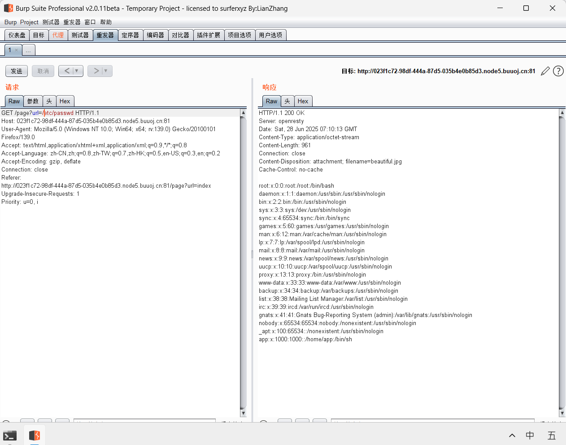This screenshot has height=445, width=566.
Task: Open the Burp menu
Action: click(10, 22)
